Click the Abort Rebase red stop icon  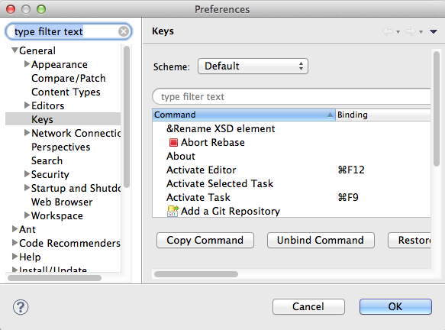[x=173, y=142]
